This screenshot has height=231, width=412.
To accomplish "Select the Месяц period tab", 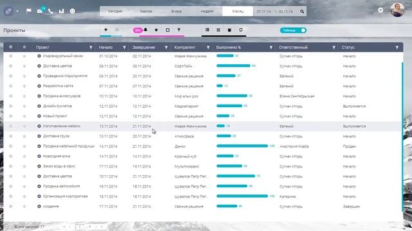I will pos(238,12).
